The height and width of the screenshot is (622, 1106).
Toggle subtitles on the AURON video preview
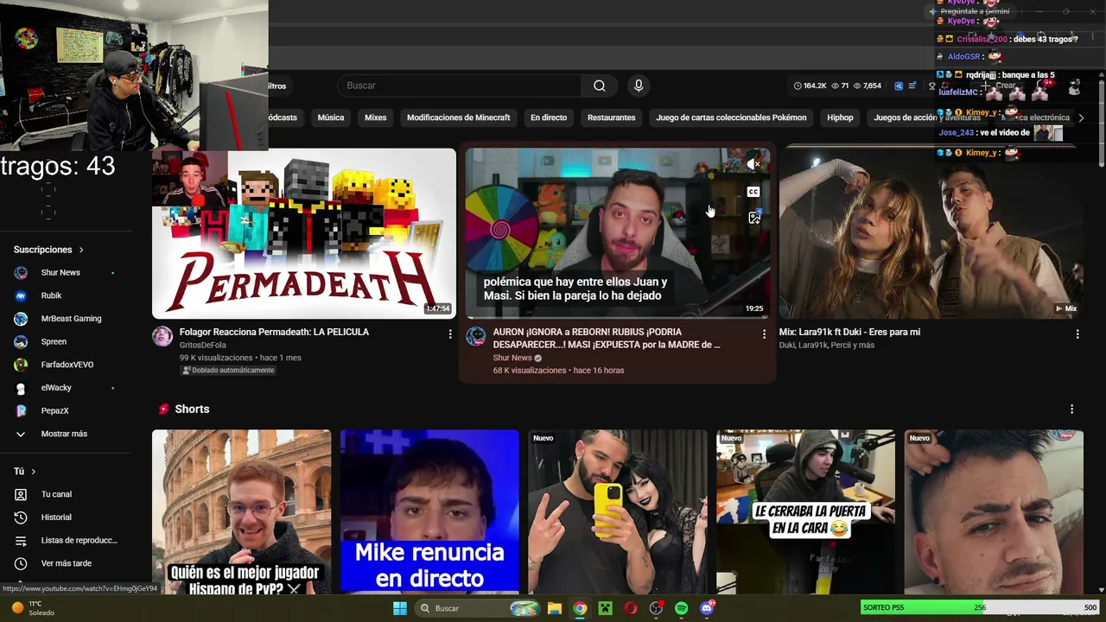pos(753,192)
